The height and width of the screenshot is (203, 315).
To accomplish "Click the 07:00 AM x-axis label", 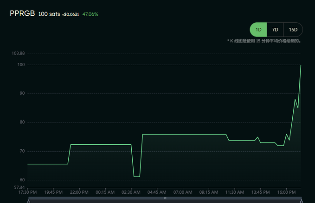I will click(183, 192).
